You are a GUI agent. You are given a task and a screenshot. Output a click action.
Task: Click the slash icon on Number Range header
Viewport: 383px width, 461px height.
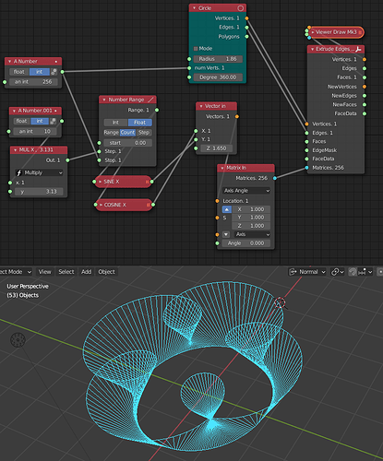click(150, 100)
